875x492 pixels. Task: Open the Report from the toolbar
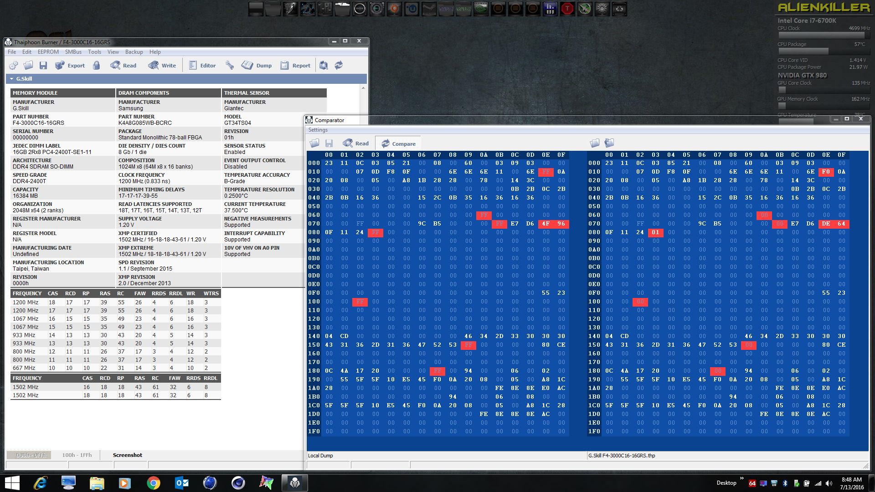(x=295, y=66)
